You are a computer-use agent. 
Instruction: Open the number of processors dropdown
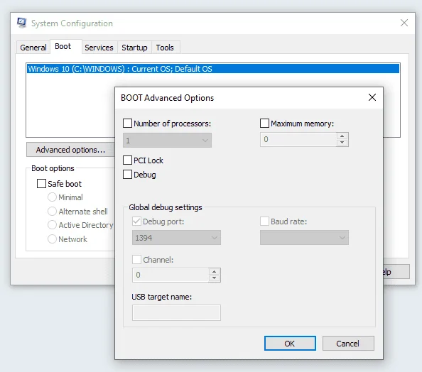tap(167, 140)
